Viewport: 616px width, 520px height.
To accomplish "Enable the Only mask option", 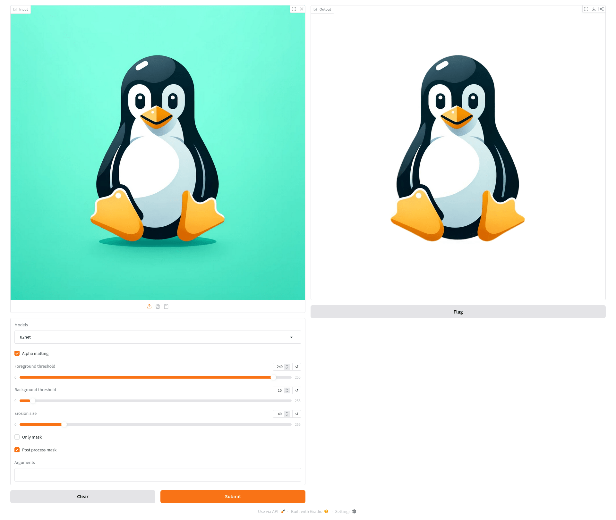I will (x=17, y=437).
